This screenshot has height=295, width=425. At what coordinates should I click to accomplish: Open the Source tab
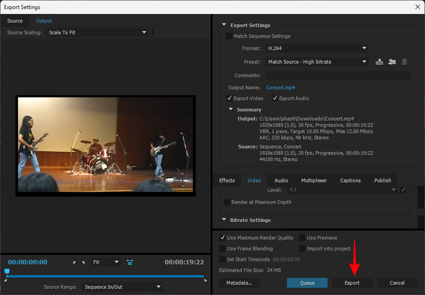tap(15, 21)
